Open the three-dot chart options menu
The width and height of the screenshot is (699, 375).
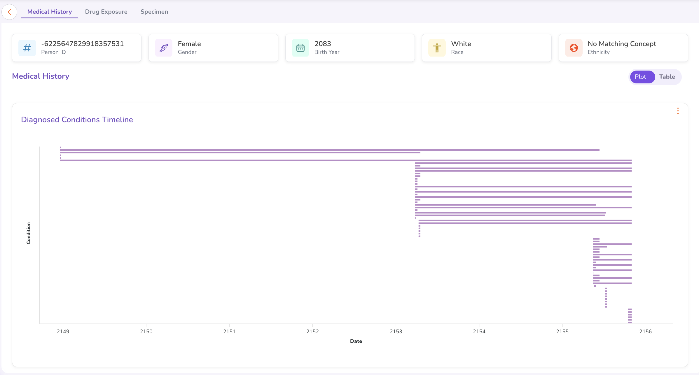pos(678,111)
